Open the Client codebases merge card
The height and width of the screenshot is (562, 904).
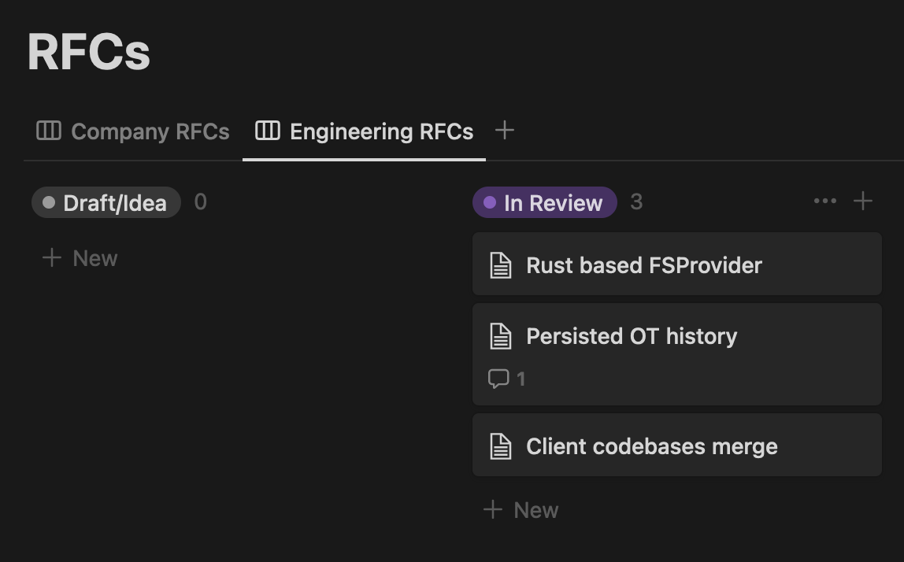pyautogui.click(x=677, y=446)
